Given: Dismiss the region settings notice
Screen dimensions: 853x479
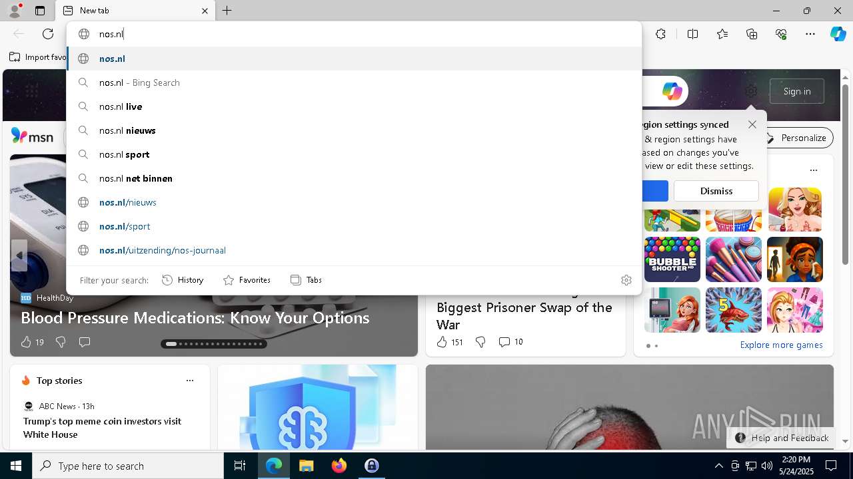Looking at the screenshot, I should [x=716, y=191].
